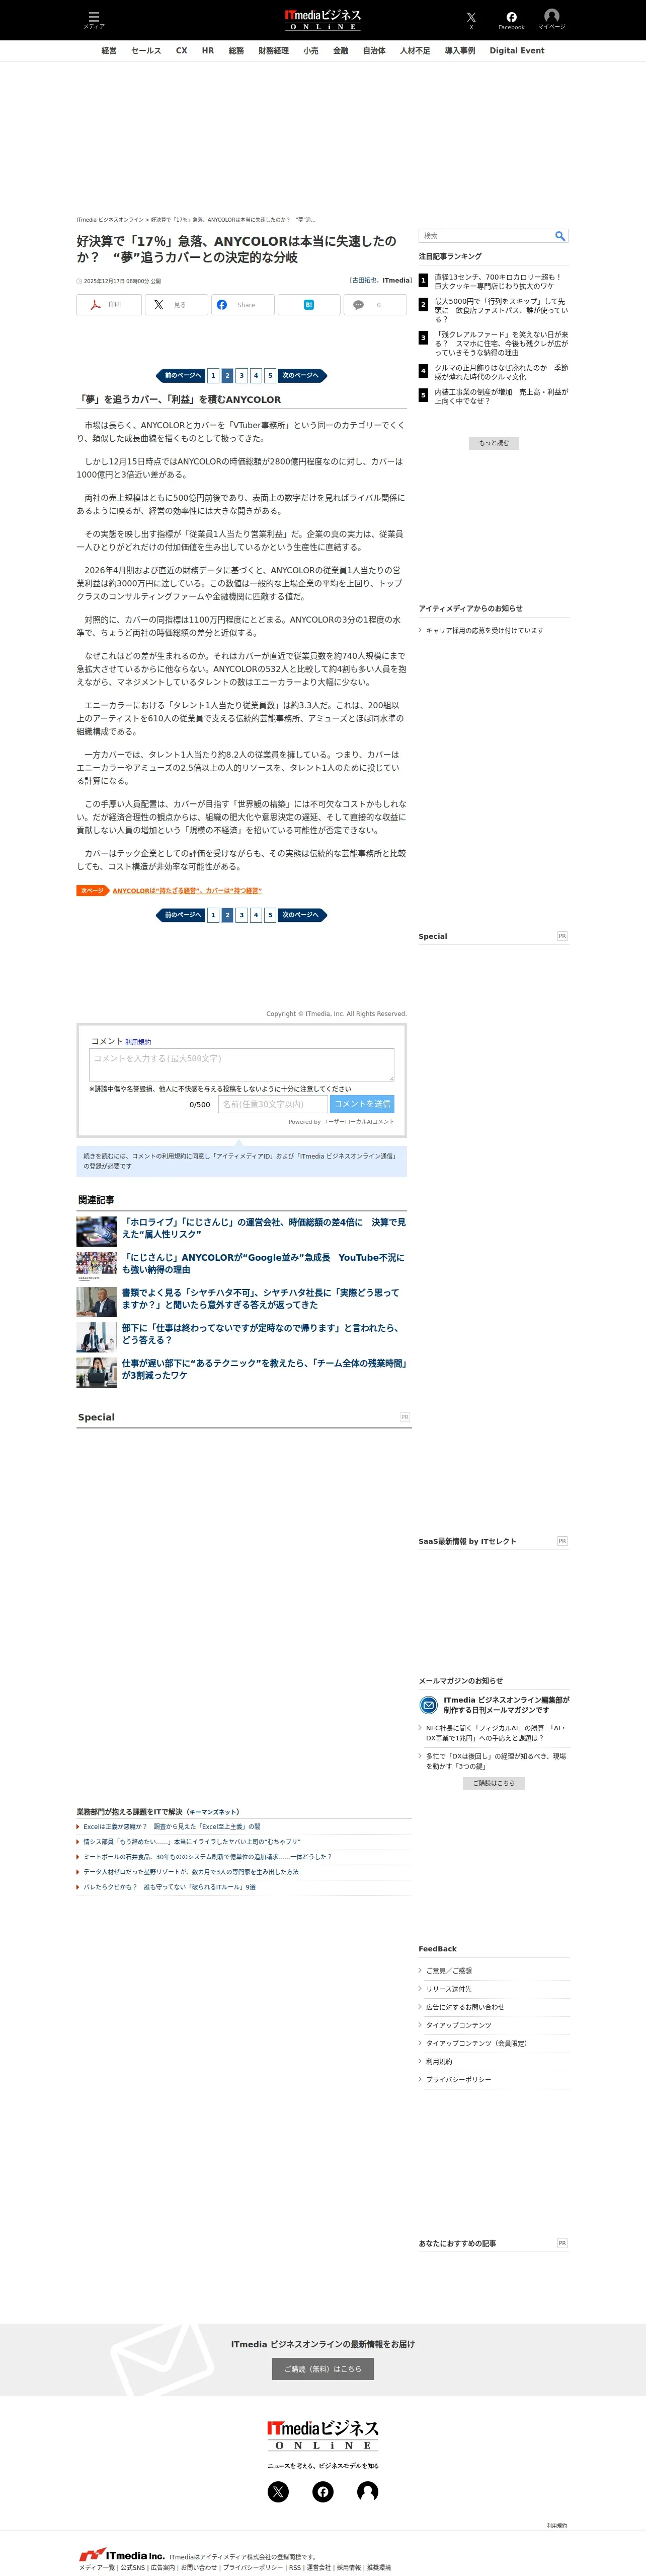Click the もっと読む ranking button
The image size is (646, 2576).
[x=493, y=443]
